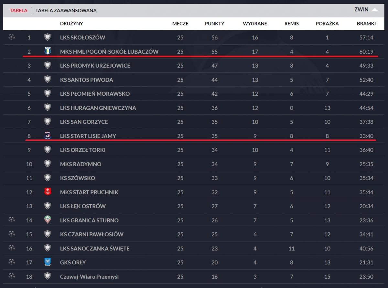Image resolution: width=388 pixels, height=288 pixels.
Task: Click the LKS Start Lisie Jamy crest
Action: pyautogui.click(x=48, y=136)
